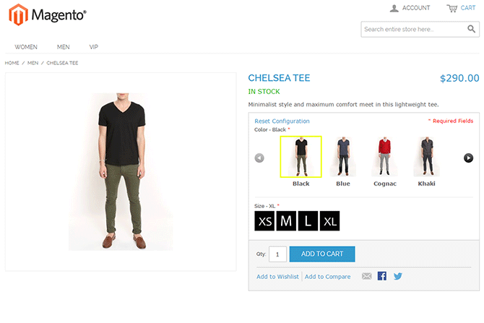Open the Men menu

coord(64,47)
